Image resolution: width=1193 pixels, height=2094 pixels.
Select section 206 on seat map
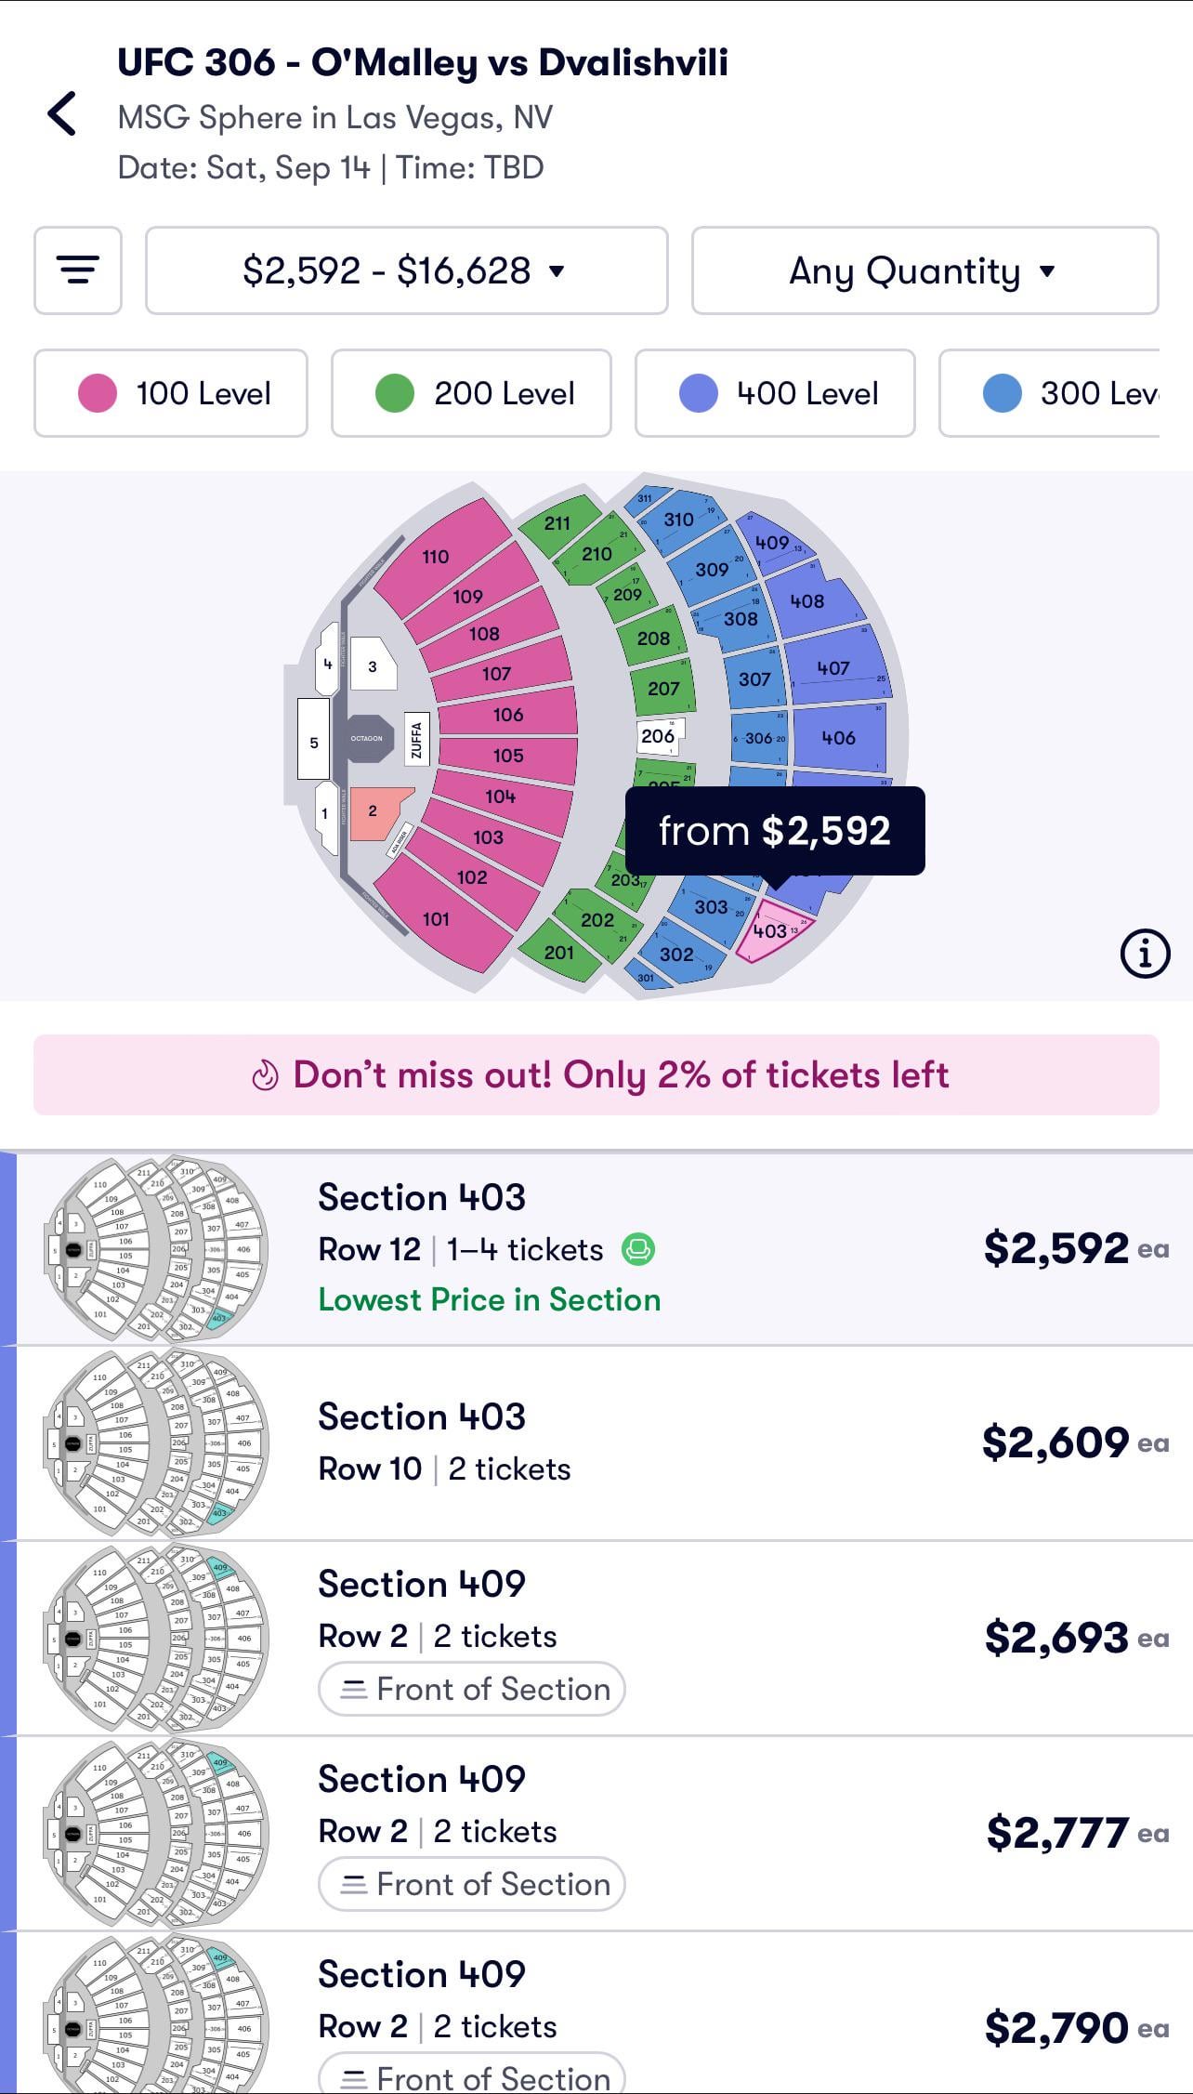point(660,736)
